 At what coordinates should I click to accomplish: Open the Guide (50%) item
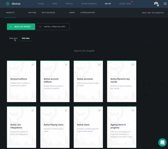(x=125, y=4)
